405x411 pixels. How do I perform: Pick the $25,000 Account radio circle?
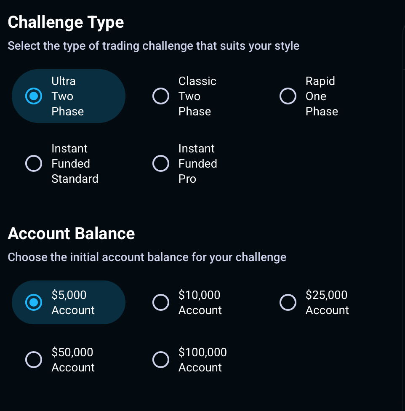click(x=288, y=302)
